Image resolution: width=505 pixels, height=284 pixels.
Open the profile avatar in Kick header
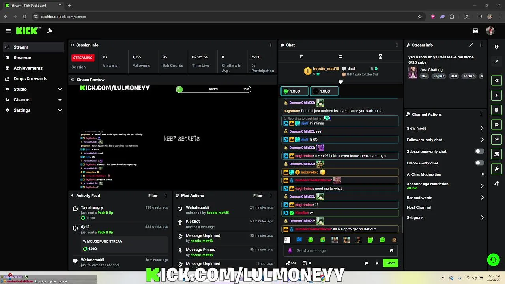point(490,31)
